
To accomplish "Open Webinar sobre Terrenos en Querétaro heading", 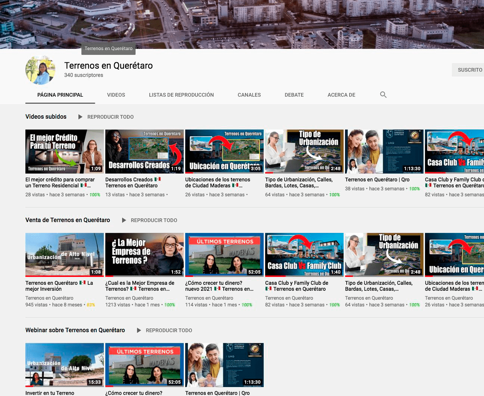I will pos(75,330).
